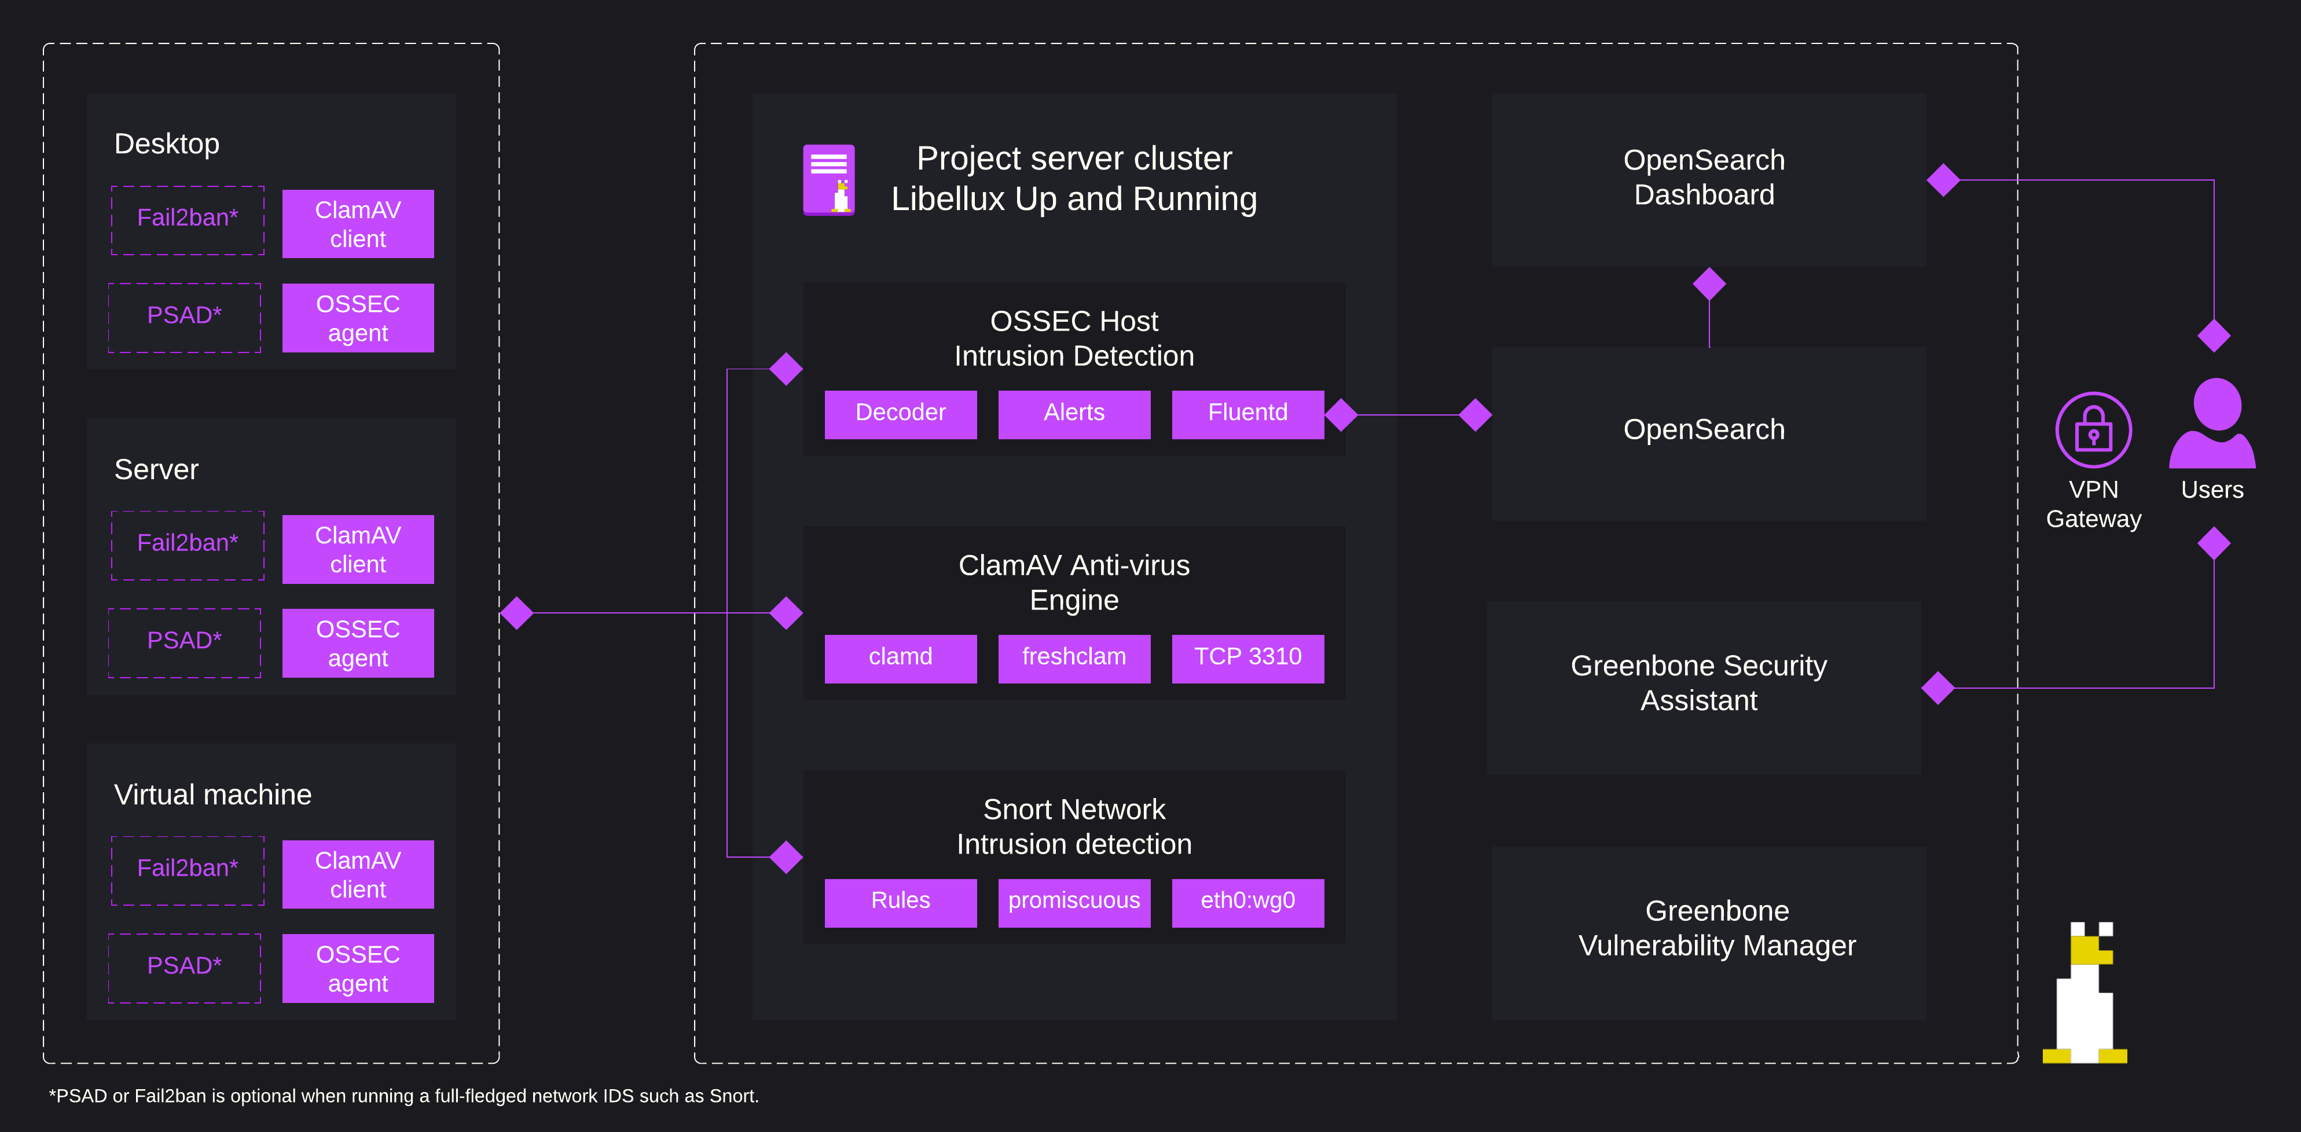Click the 'VPN Gateway' label text
The width and height of the screenshot is (2301, 1132).
coord(2093,505)
